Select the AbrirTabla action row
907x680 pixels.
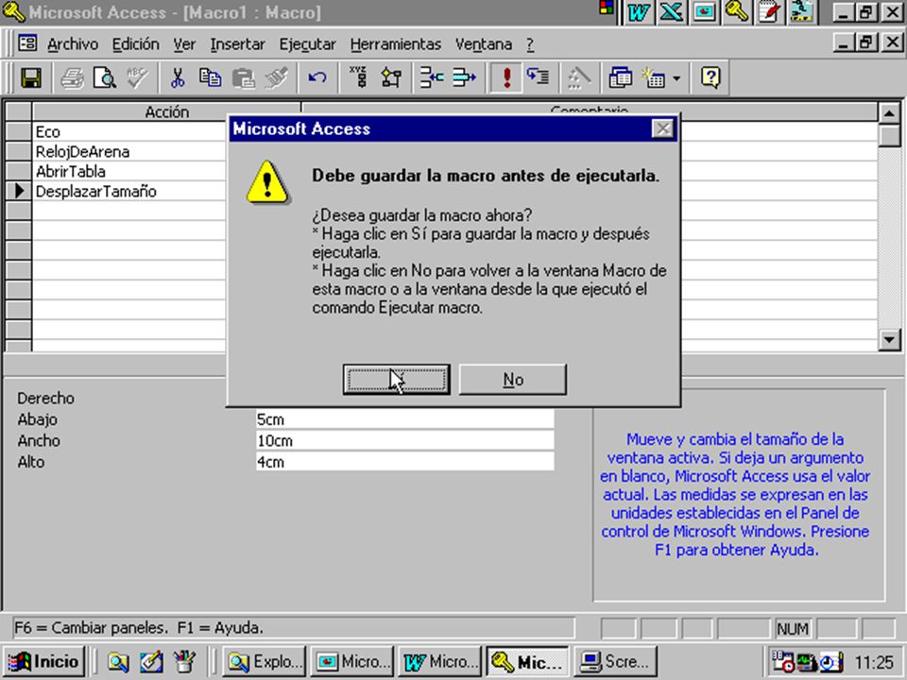[x=129, y=171]
